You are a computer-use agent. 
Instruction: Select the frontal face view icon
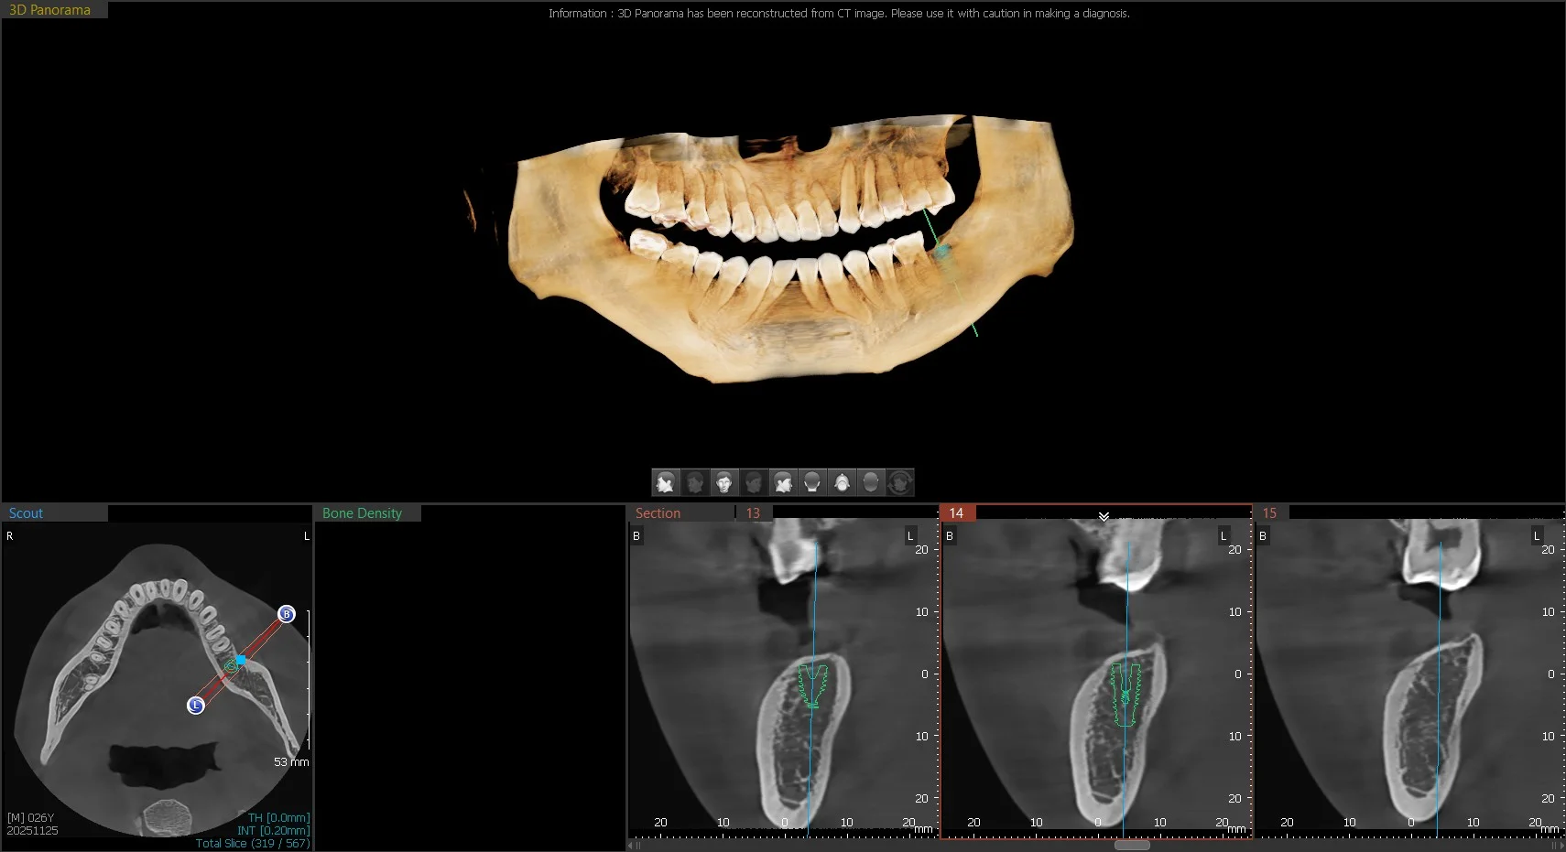pyautogui.click(x=725, y=482)
